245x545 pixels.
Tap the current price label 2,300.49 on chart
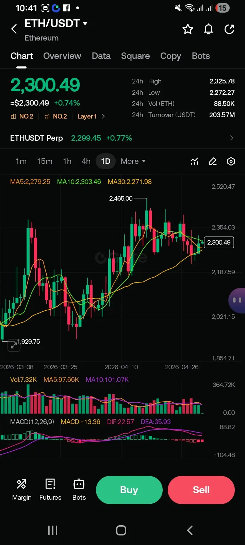tap(219, 242)
